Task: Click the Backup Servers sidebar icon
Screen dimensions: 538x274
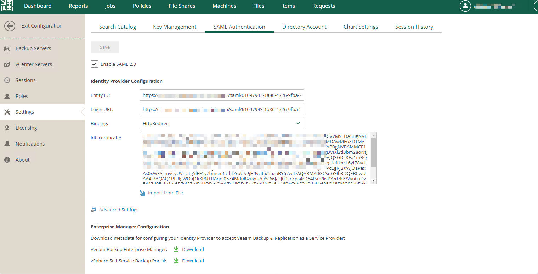Action: point(7,48)
